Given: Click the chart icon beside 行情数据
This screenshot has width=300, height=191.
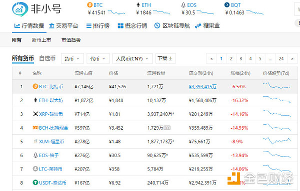Looking at the screenshot, I should 17,26.
